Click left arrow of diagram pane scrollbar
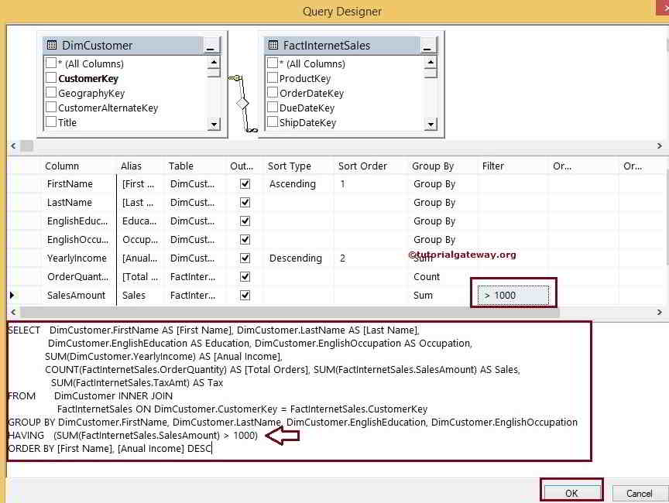The width and height of the screenshot is (669, 503). [14, 145]
